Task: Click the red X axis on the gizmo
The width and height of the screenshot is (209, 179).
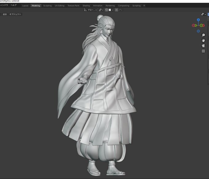Action: [x=203, y=25]
